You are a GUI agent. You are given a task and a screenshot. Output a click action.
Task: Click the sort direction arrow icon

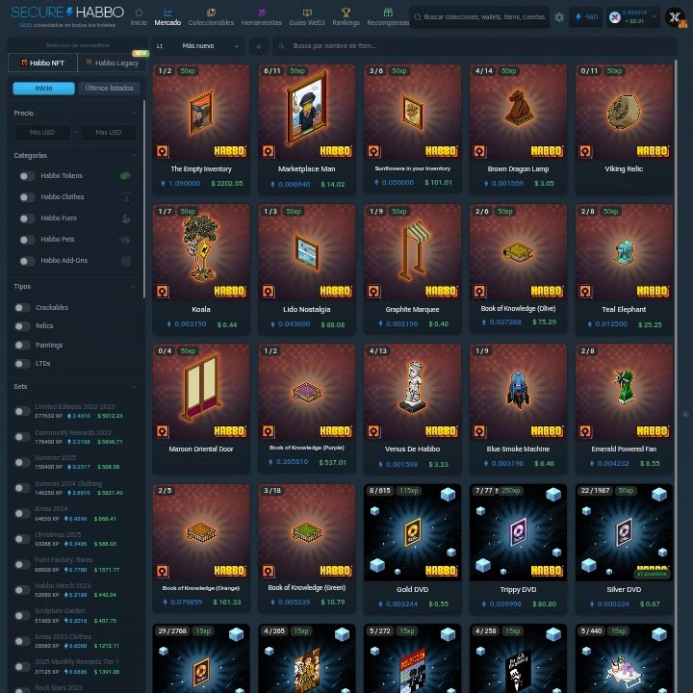click(259, 46)
